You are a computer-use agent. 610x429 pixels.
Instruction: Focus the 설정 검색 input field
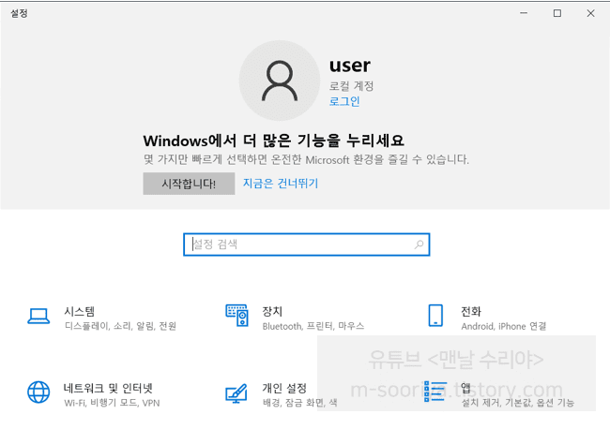click(300, 244)
